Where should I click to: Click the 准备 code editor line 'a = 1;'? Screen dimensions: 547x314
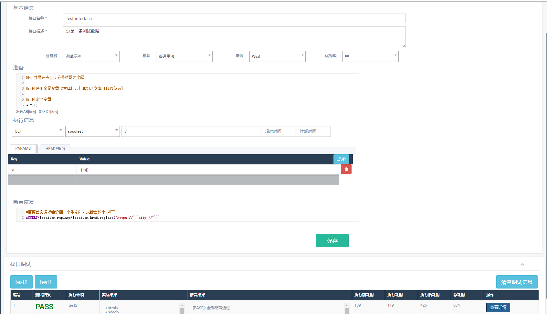point(32,105)
